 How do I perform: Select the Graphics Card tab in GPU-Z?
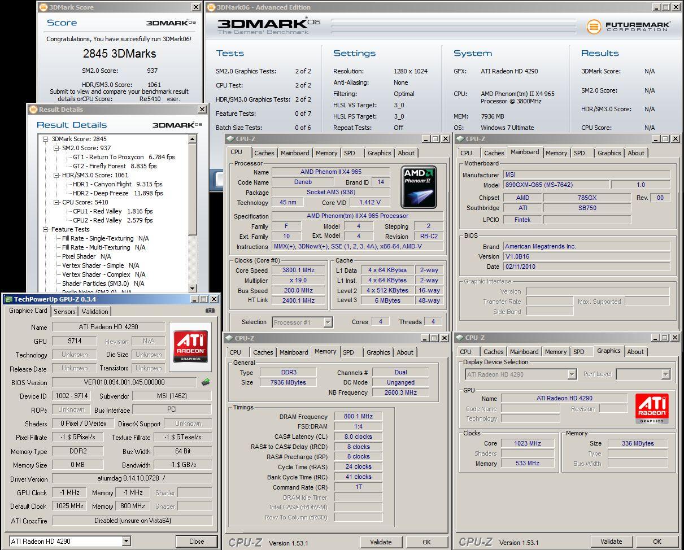pos(28,311)
